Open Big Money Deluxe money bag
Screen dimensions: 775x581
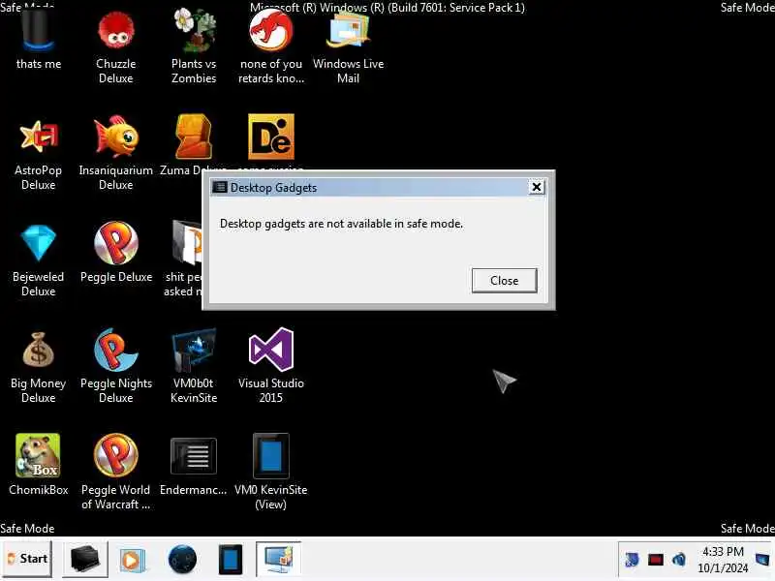(38, 350)
